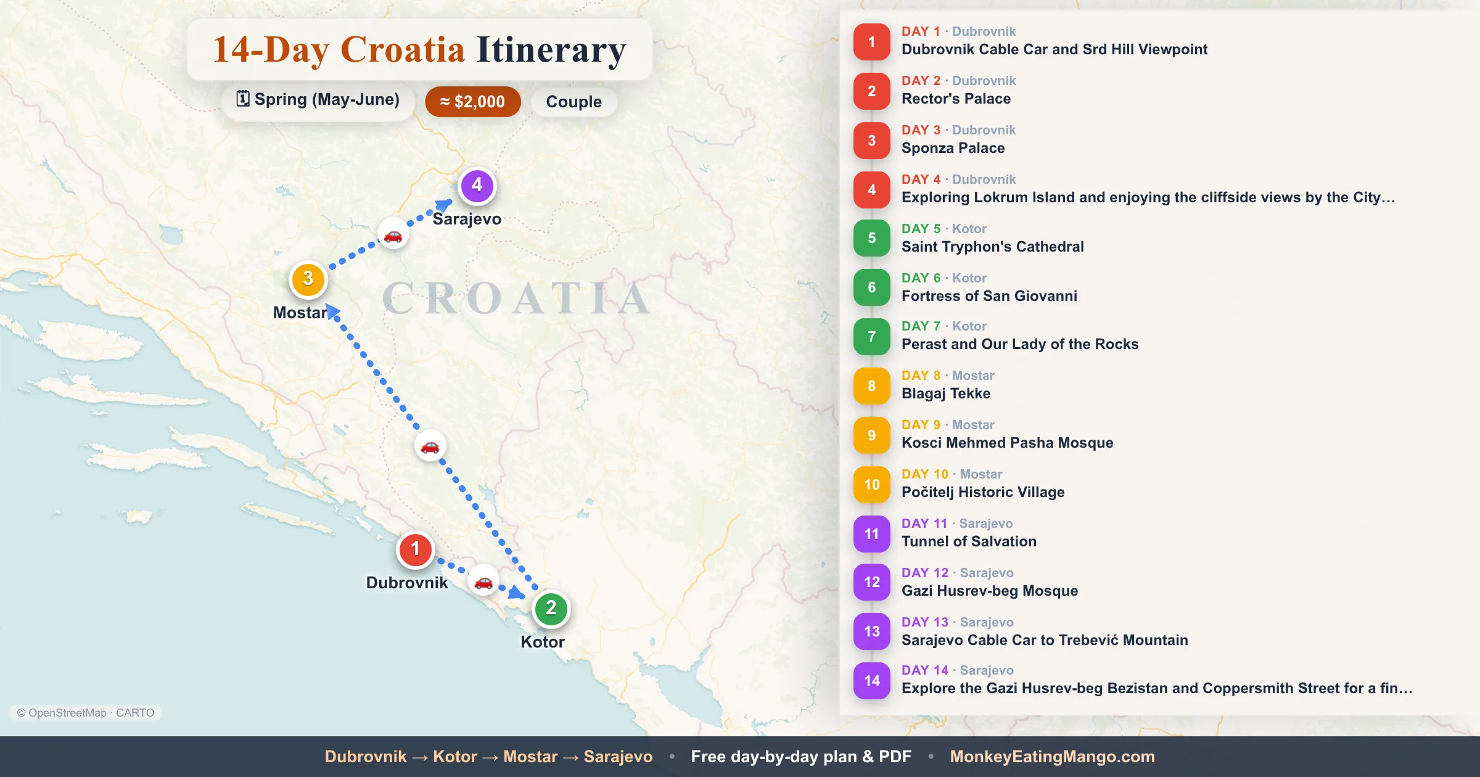This screenshot has height=777, width=1480.
Task: Click Sarajevo in the footer route
Action: pos(618,757)
